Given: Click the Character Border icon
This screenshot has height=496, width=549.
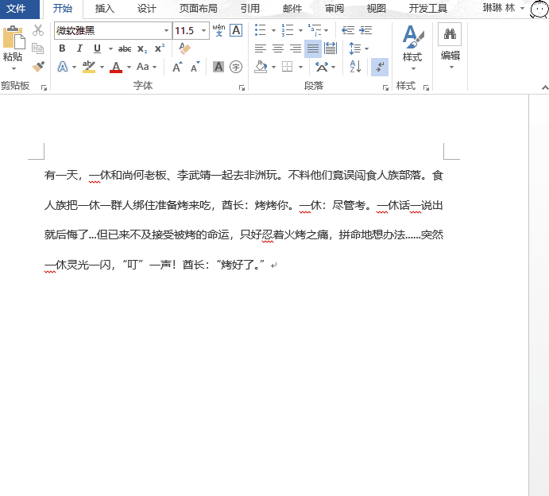Looking at the screenshot, I should [236, 30].
